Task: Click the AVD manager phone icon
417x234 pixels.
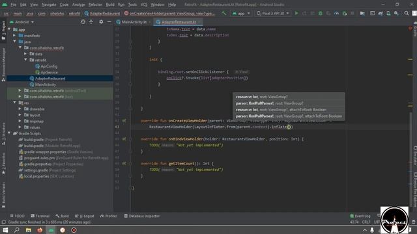Action: [388, 13]
